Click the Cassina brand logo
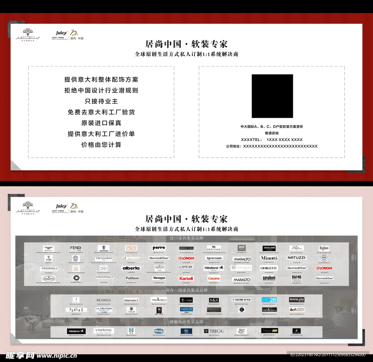The height and width of the screenshot is (362, 373). (x=214, y=279)
